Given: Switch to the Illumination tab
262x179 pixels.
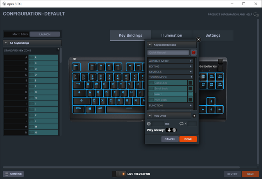Looking at the screenshot, I should click(172, 35).
